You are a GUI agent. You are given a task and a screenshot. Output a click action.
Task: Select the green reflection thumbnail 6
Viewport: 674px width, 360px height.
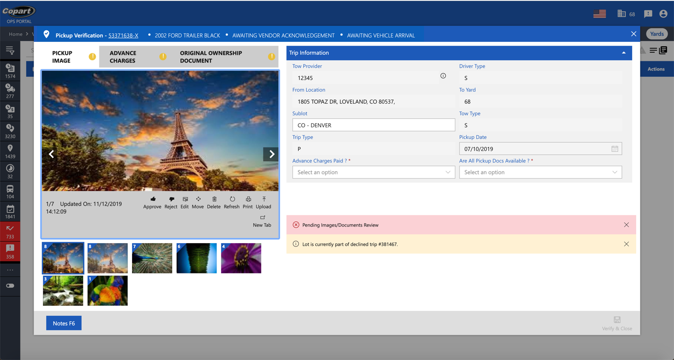(197, 258)
